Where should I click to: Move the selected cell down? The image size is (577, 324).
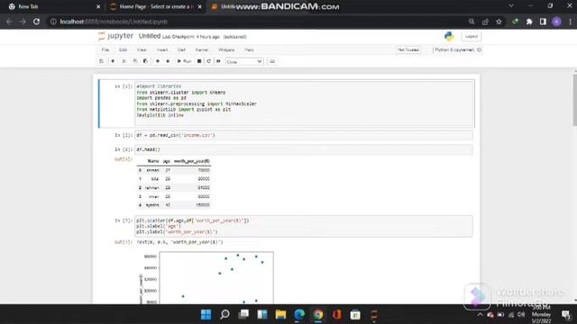[168, 61]
